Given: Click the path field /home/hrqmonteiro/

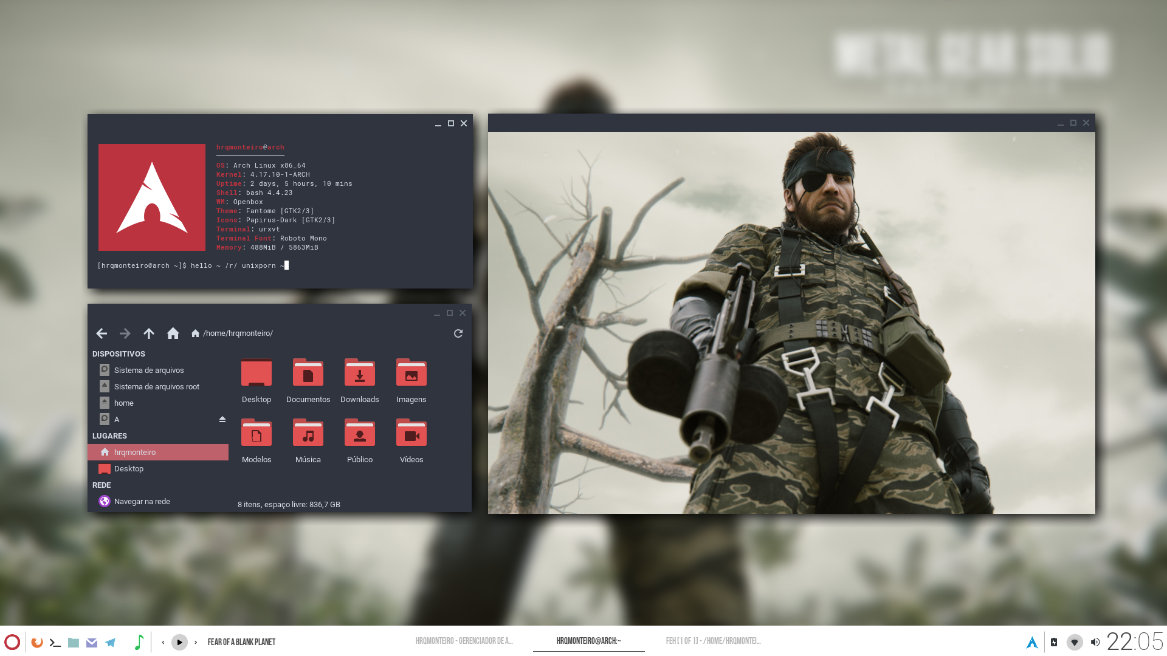Looking at the screenshot, I should coord(238,333).
